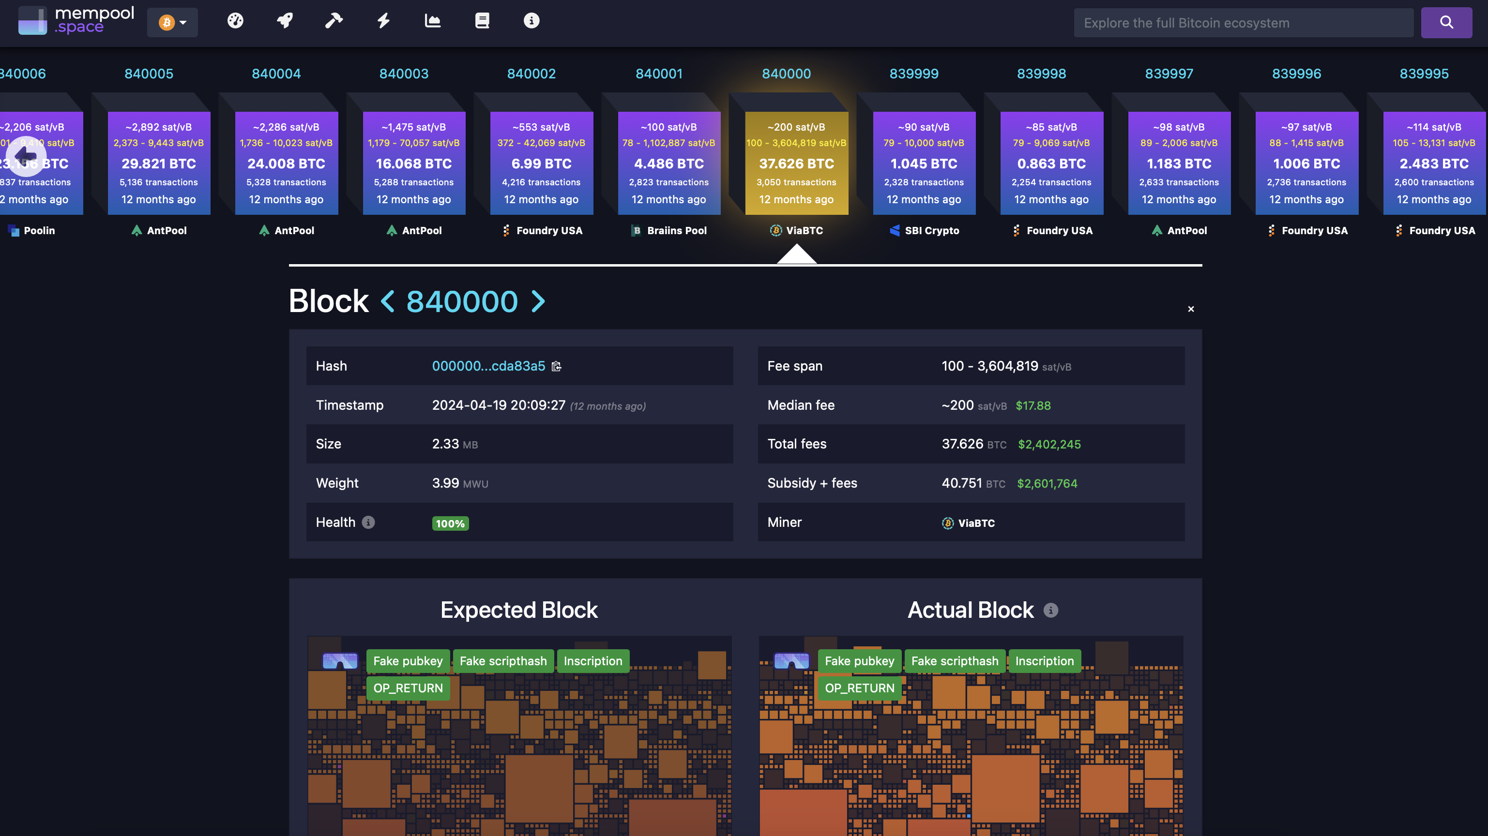This screenshot has width=1488, height=836.
Task: Select the 1.045 BTC block cube
Action: tap(924, 163)
